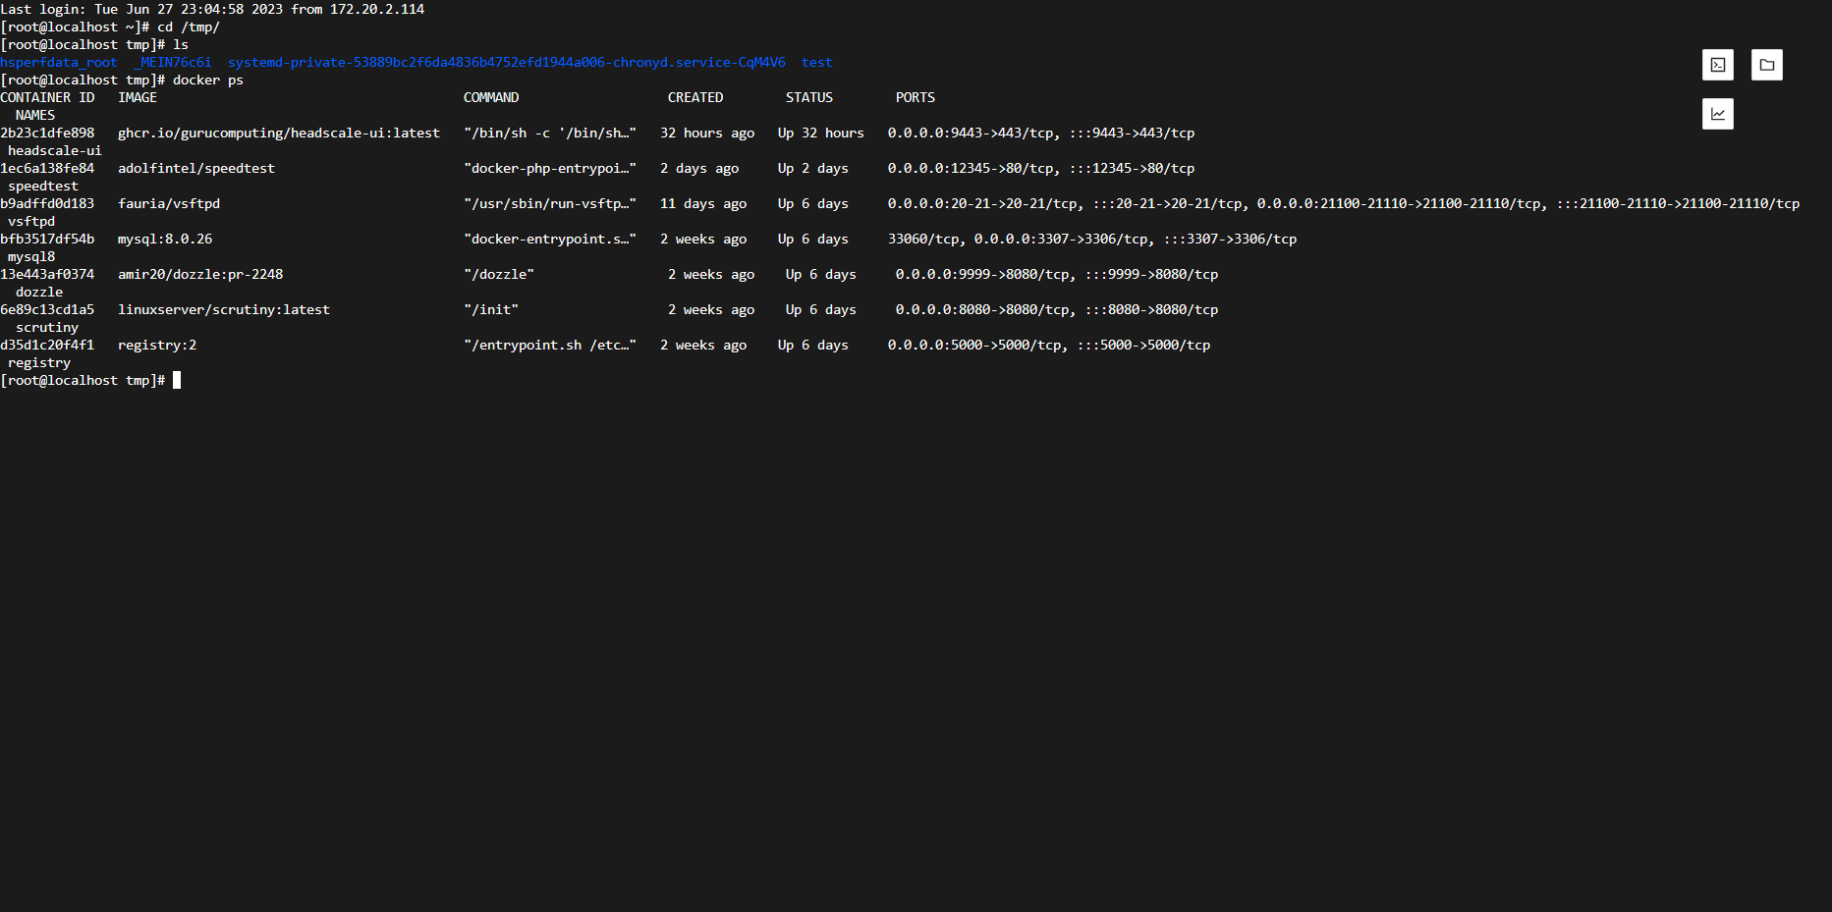
Task: Click the IMAGE column header
Action: 138,97
